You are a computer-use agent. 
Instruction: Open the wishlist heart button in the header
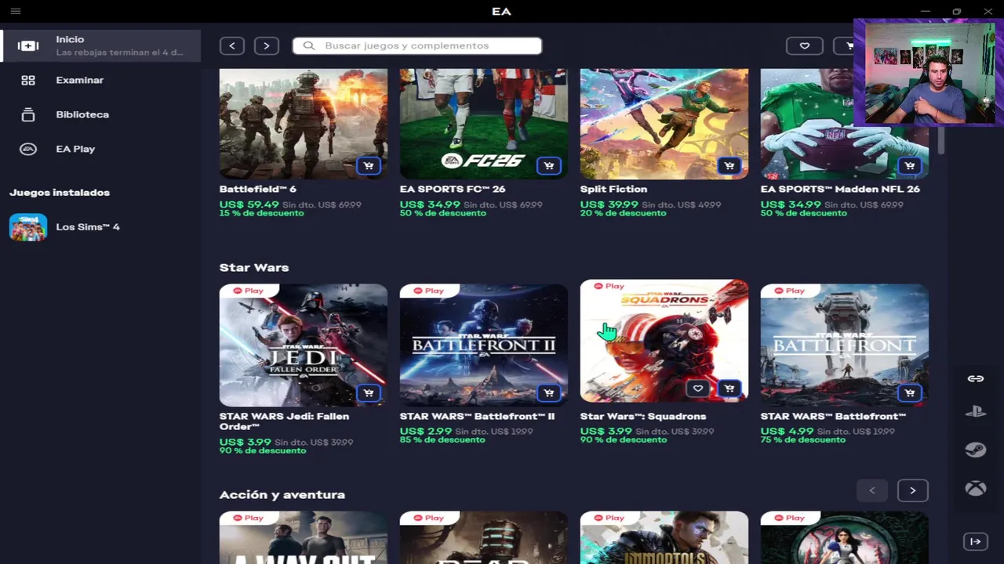[x=804, y=45]
